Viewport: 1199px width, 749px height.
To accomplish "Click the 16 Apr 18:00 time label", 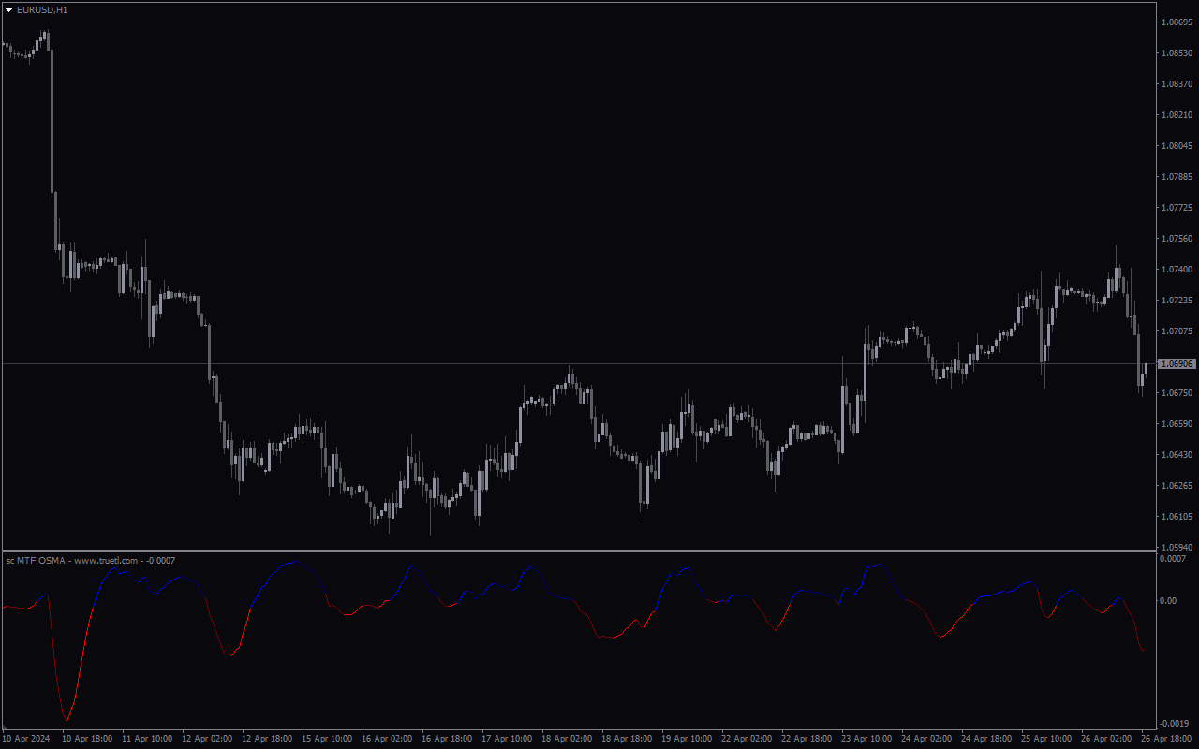I will pos(447,739).
